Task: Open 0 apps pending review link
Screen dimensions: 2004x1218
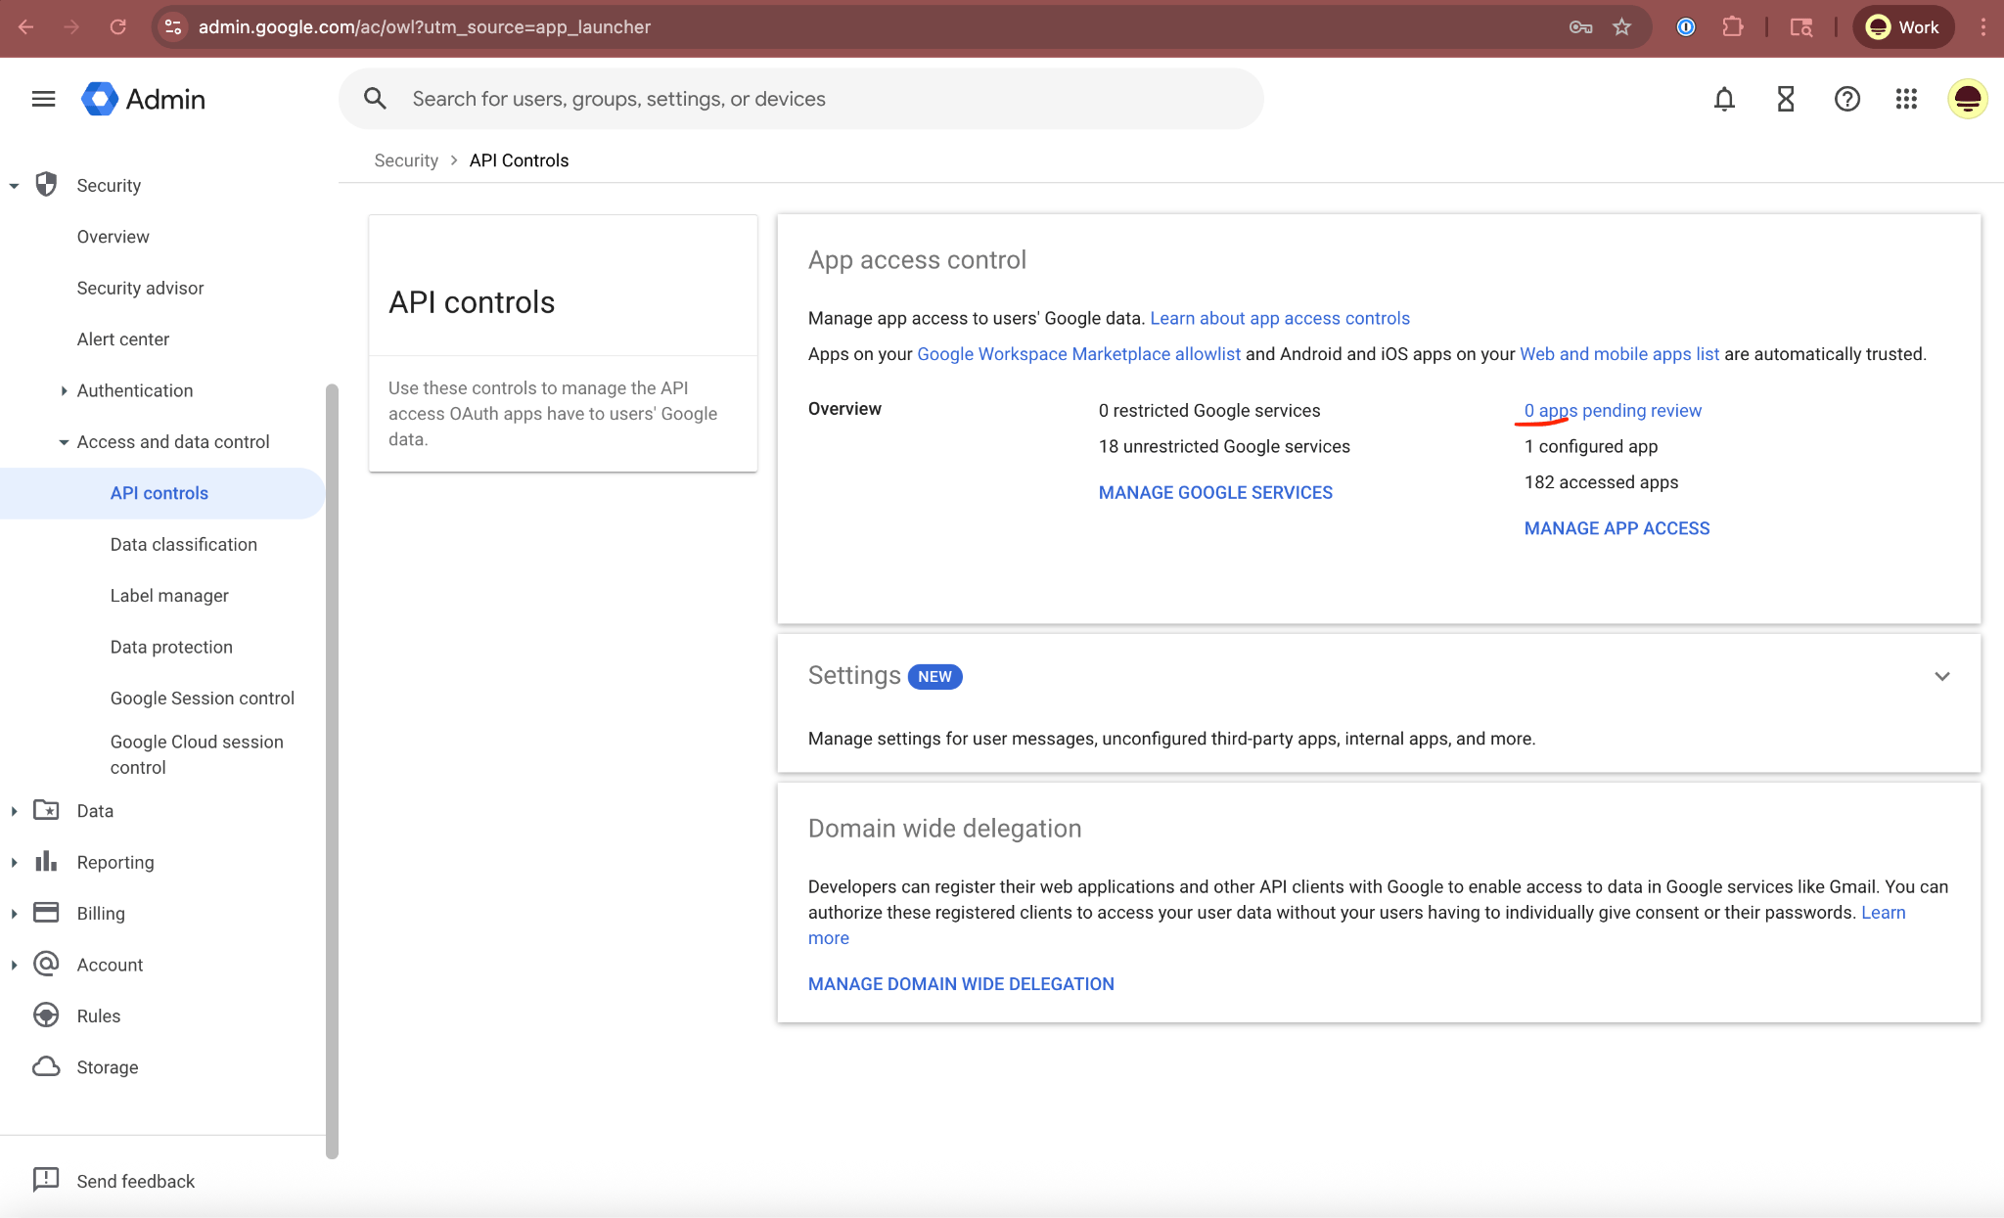Action: tap(1613, 411)
